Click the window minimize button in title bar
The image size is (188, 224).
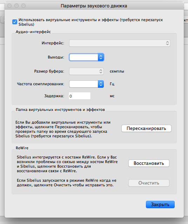[16, 6]
